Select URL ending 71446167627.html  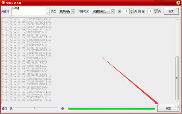(25, 87)
